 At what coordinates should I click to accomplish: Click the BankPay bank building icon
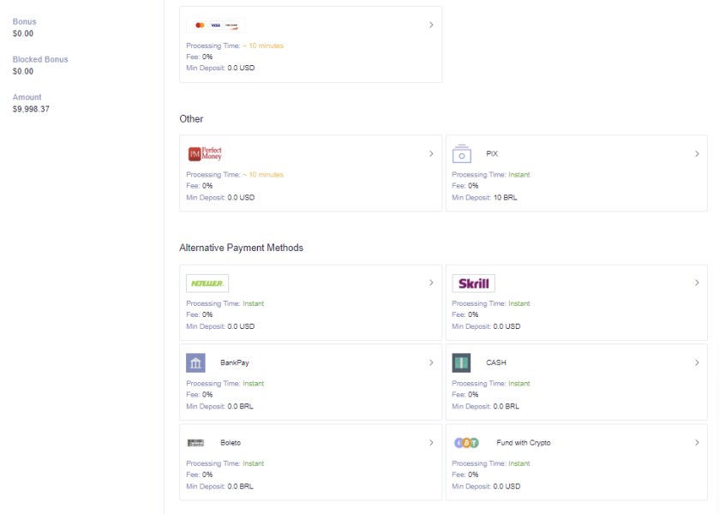(x=196, y=363)
